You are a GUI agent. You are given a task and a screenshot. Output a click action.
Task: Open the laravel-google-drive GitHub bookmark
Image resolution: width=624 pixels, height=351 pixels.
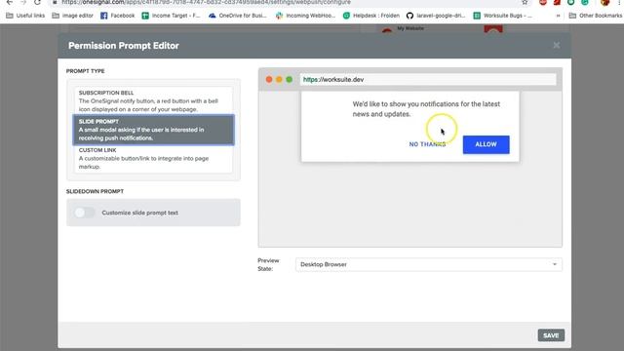click(x=436, y=16)
